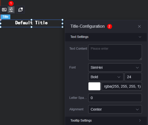Collapse the Text Settings section

coord(140,37)
